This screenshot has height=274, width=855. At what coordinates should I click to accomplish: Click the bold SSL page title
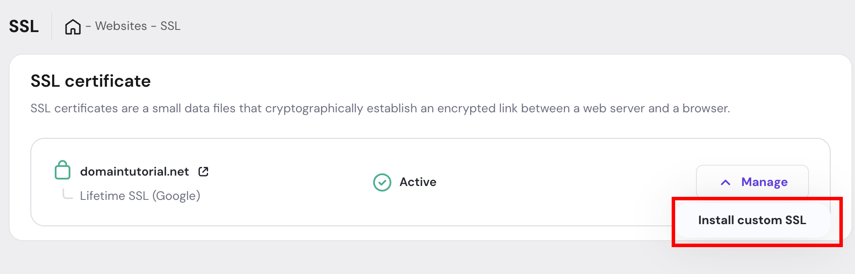(24, 26)
